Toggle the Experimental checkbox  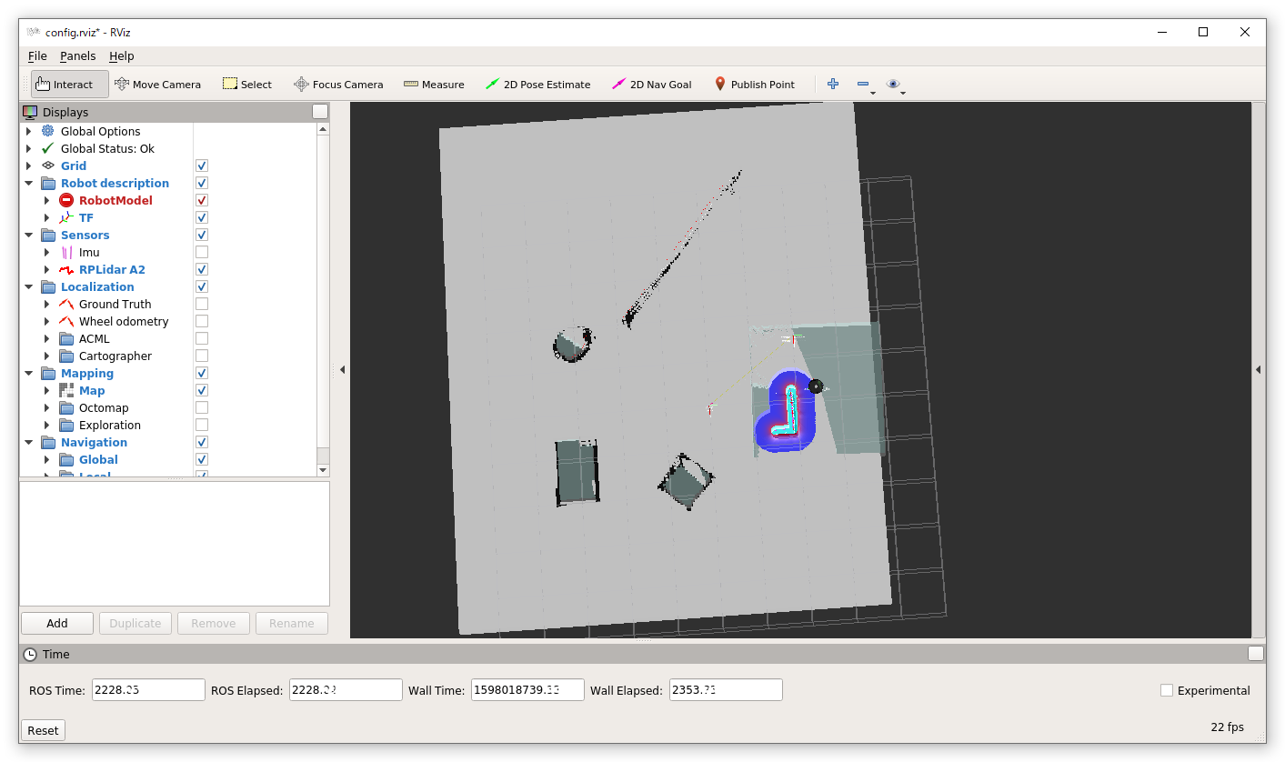[1167, 690]
